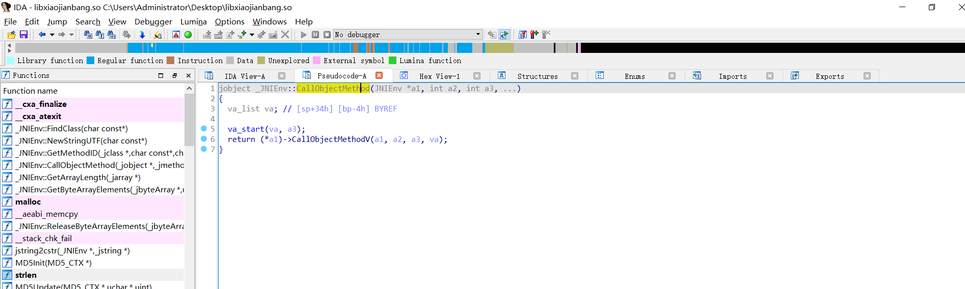The image size is (965, 289).
Task: Select _JNIEnv::NewStringUTF function
Action: tap(93, 140)
